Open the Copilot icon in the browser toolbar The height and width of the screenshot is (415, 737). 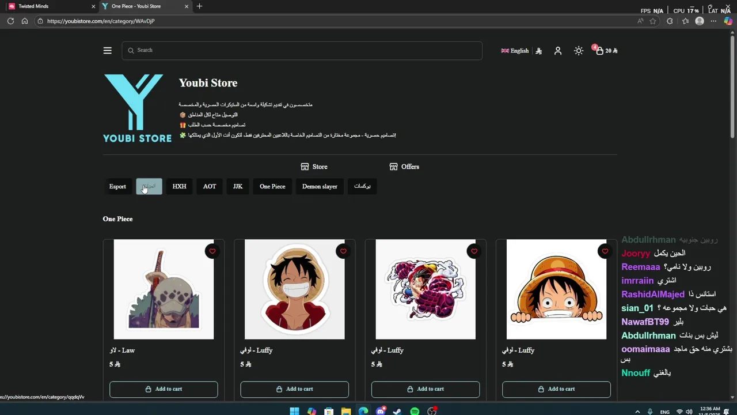(728, 21)
